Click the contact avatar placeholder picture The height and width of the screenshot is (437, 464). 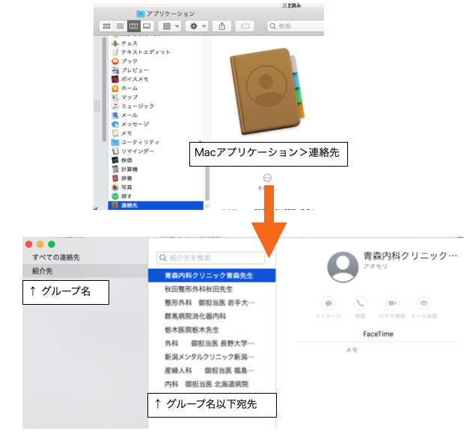[x=343, y=266]
